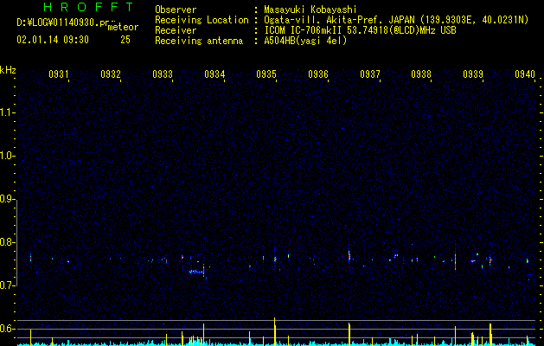Click the 1.0 kHz frequency label
Screen dimensions: 544x346
(7, 156)
